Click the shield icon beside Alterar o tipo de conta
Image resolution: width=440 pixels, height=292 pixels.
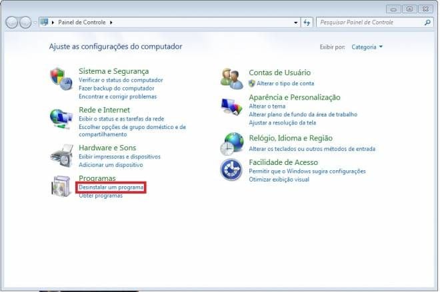252,83
